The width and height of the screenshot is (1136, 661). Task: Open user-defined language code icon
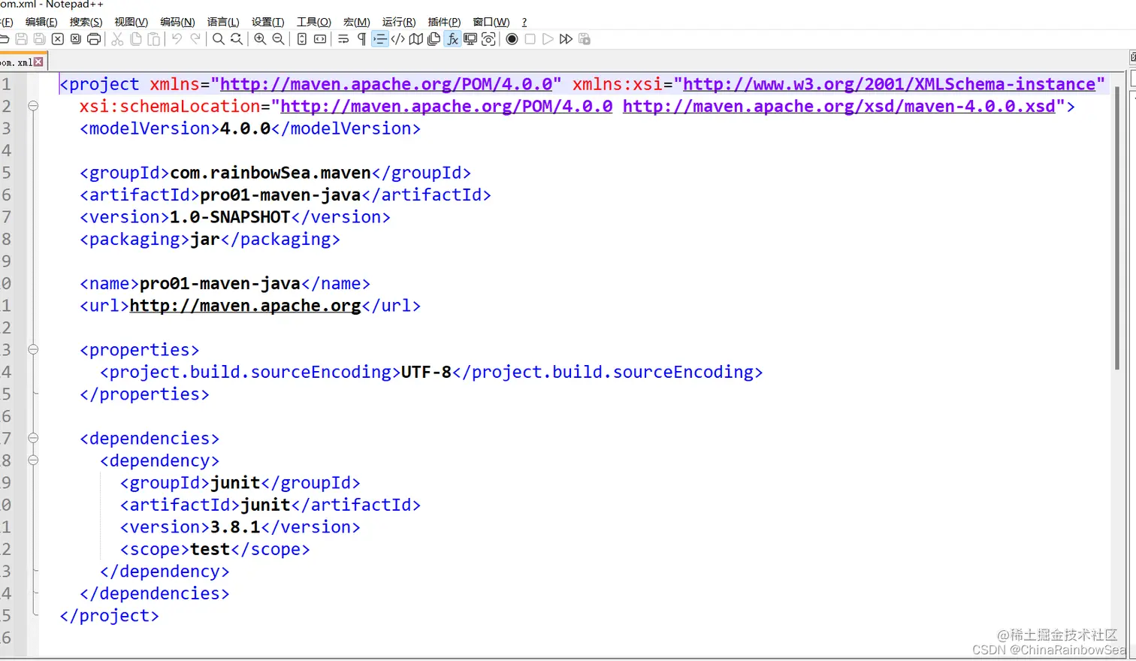click(x=398, y=39)
